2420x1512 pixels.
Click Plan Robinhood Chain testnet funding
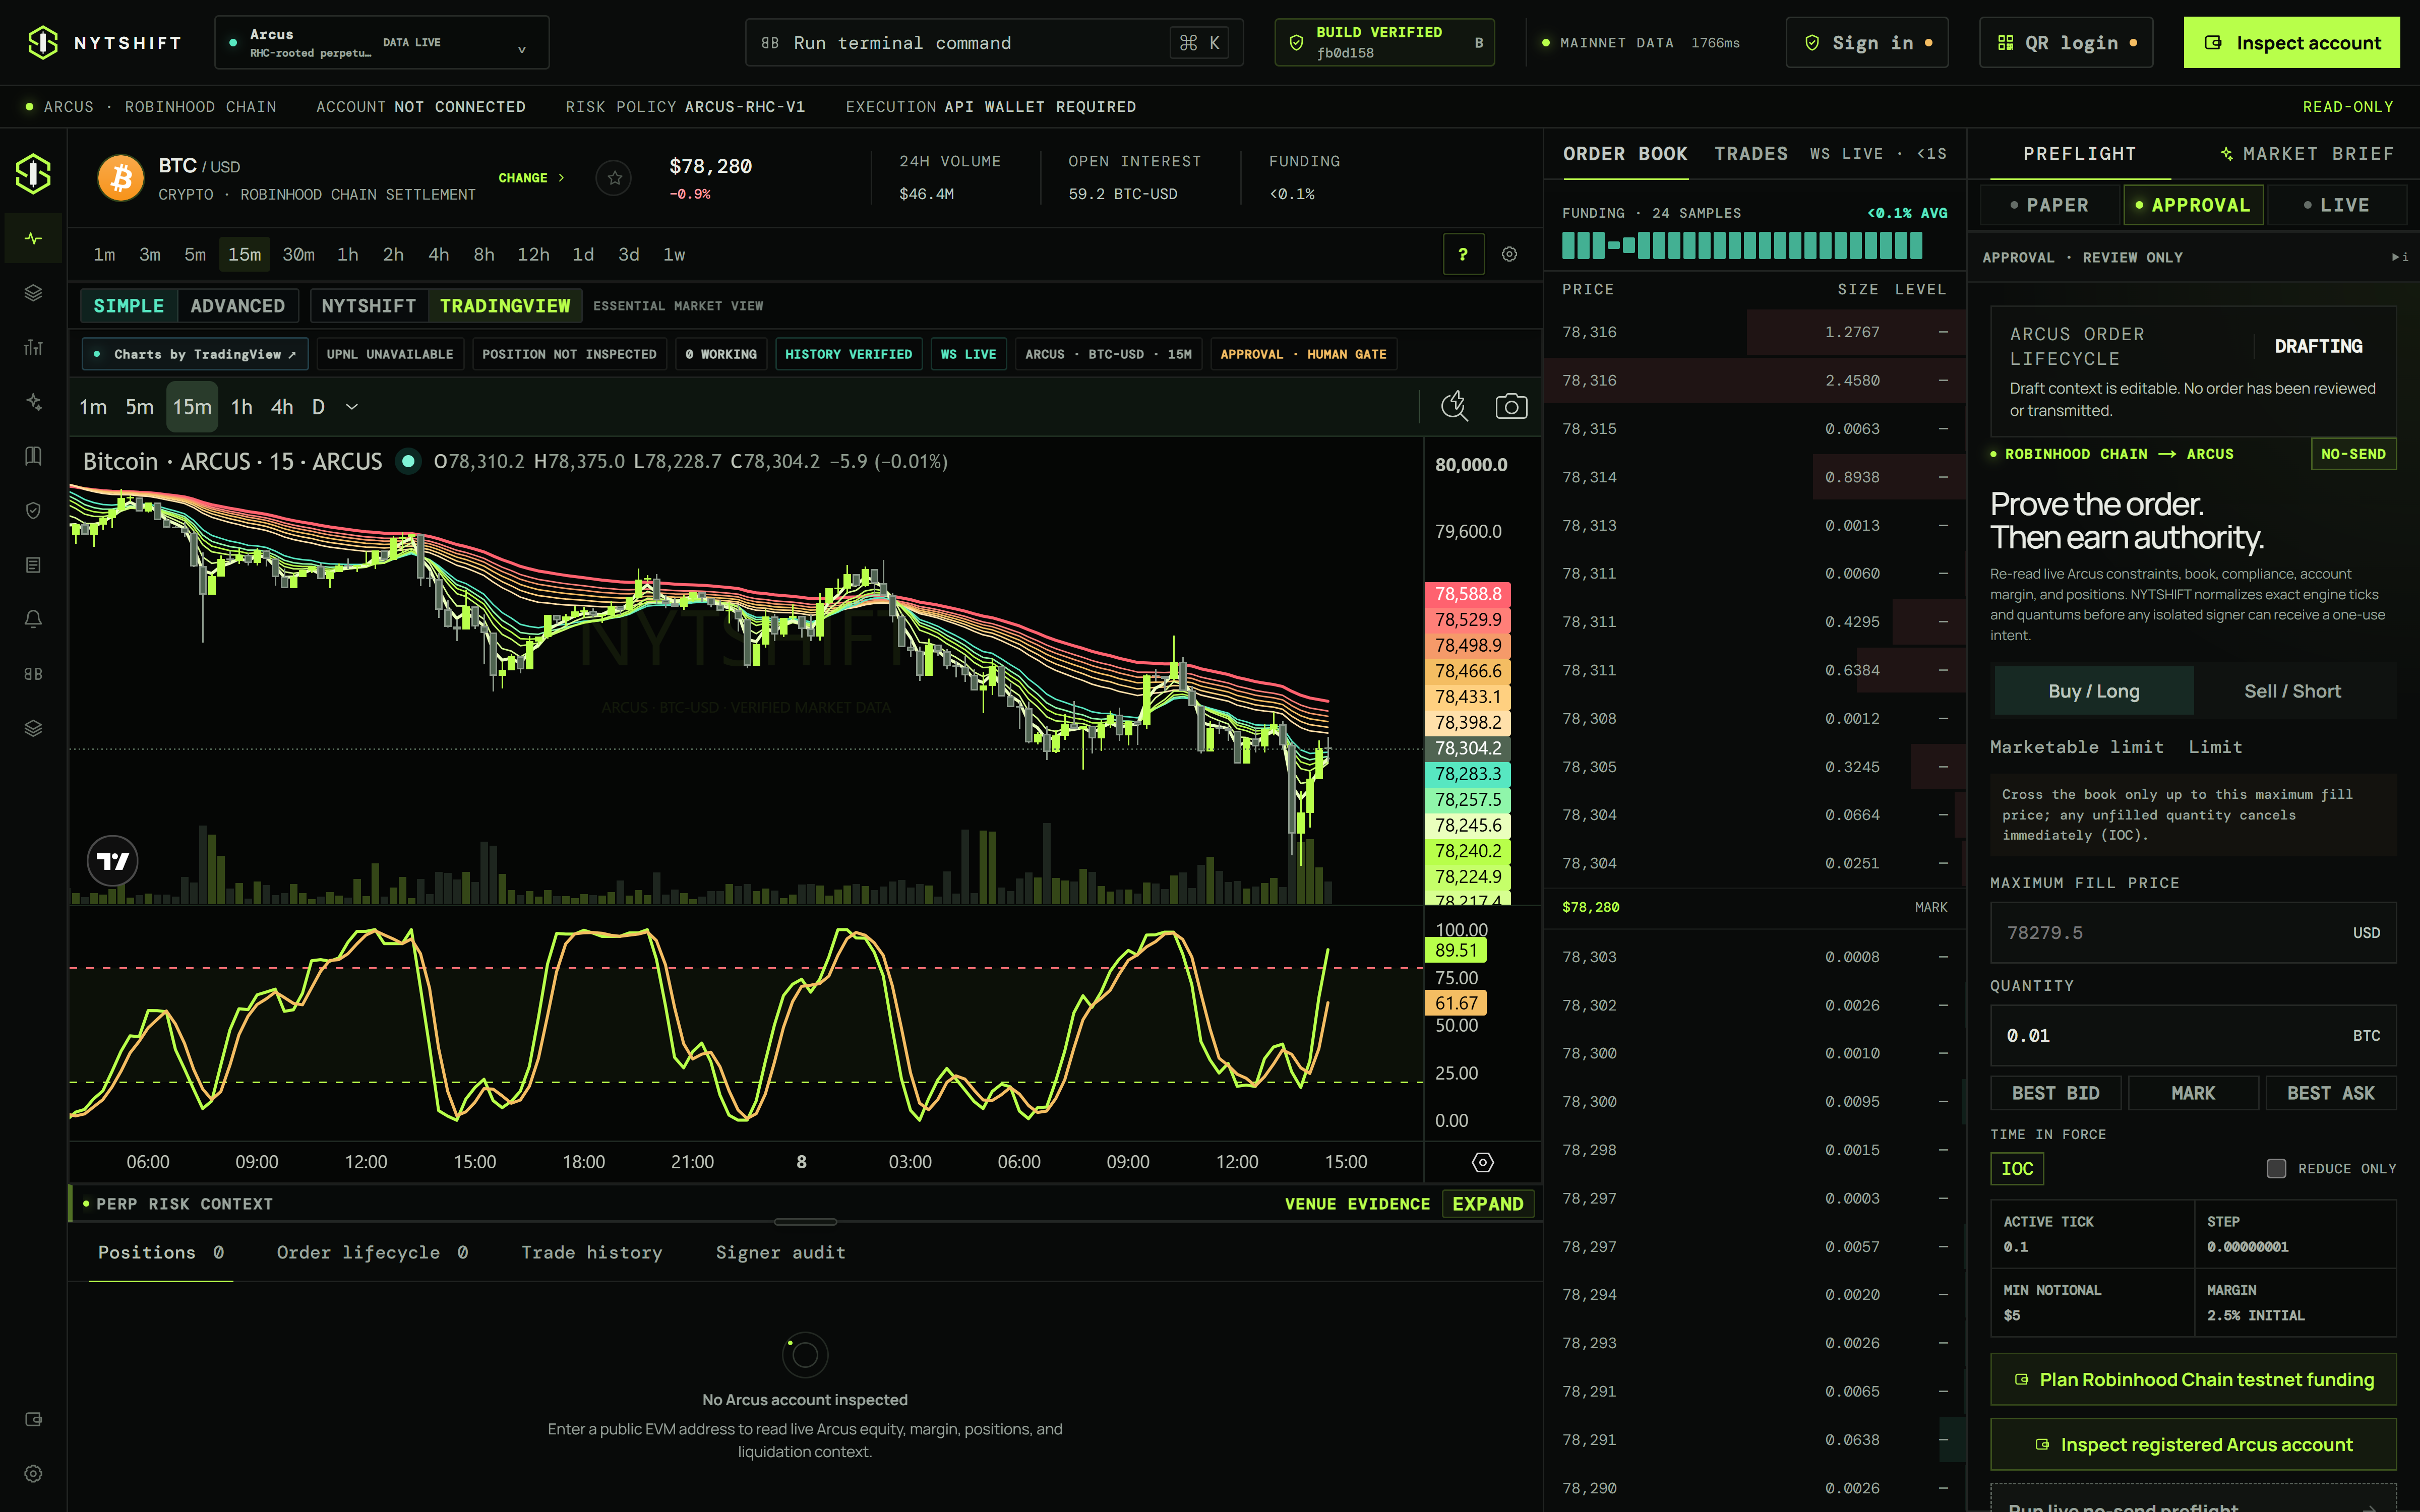tap(2193, 1379)
